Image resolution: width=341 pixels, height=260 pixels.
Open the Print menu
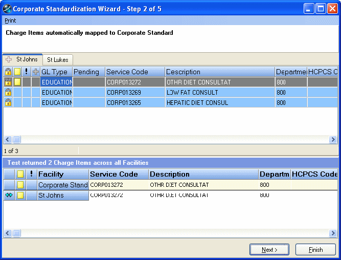point(10,20)
